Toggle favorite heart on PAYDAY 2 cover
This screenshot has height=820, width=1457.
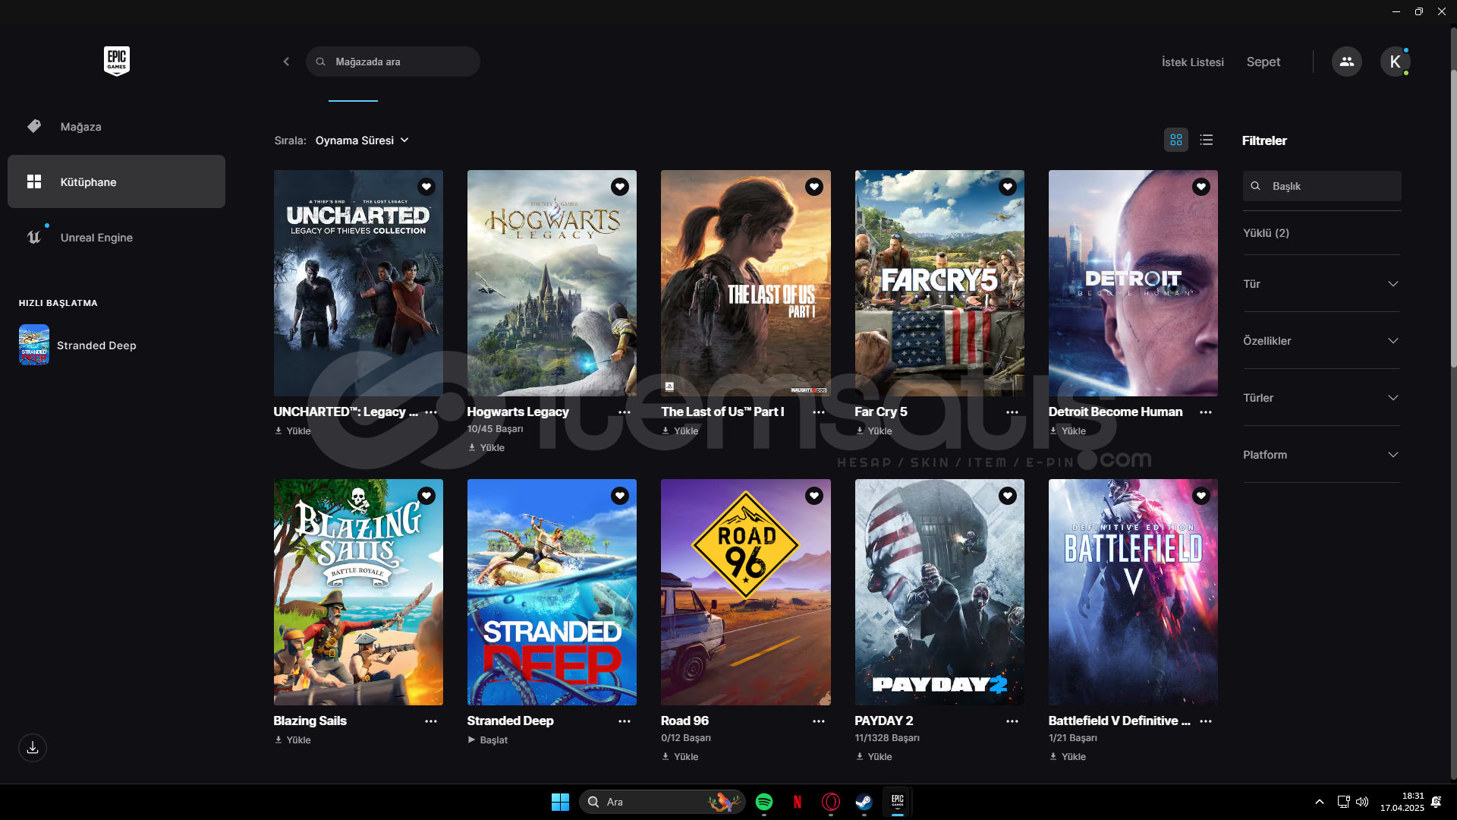(1008, 496)
